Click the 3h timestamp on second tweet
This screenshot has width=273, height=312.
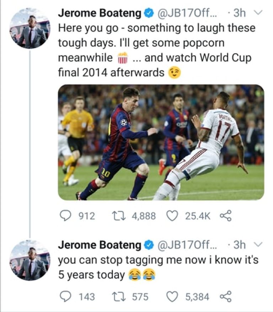coord(239,244)
